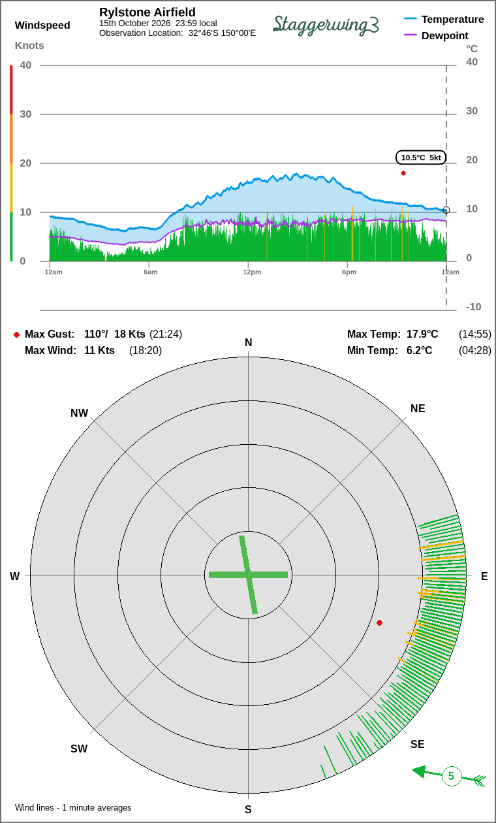Click the blue Temperature legend line
The image size is (496, 823).
(411, 19)
